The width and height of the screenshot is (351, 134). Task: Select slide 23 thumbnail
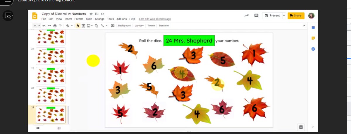tap(51, 95)
